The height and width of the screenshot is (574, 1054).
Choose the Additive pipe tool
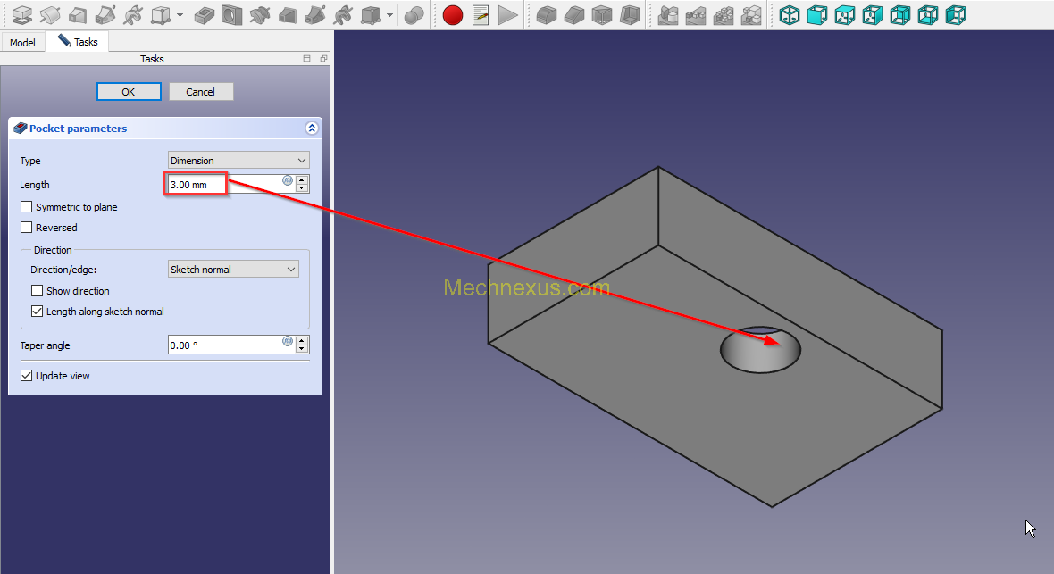pyautogui.click(x=105, y=15)
